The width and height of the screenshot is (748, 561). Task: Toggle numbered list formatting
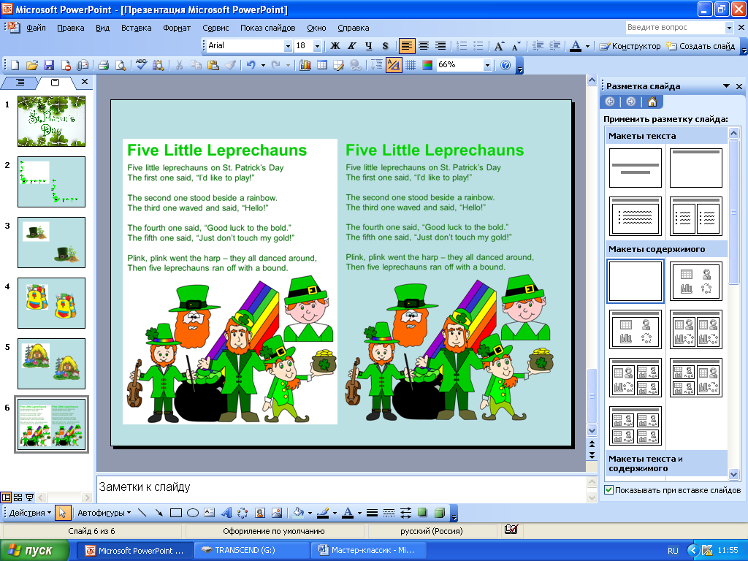[x=462, y=46]
